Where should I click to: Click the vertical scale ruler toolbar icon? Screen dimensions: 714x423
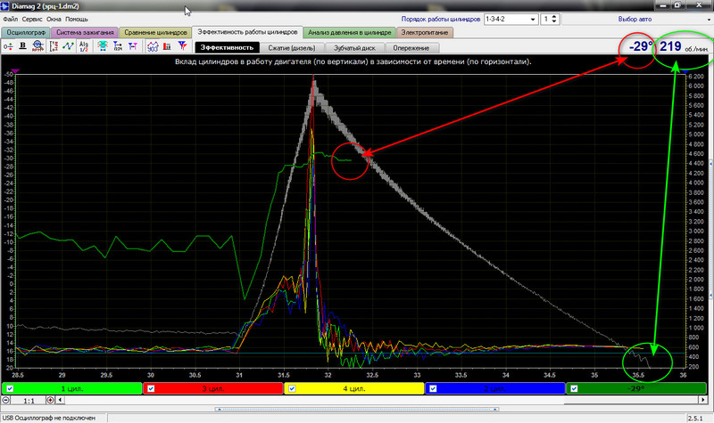point(54,46)
